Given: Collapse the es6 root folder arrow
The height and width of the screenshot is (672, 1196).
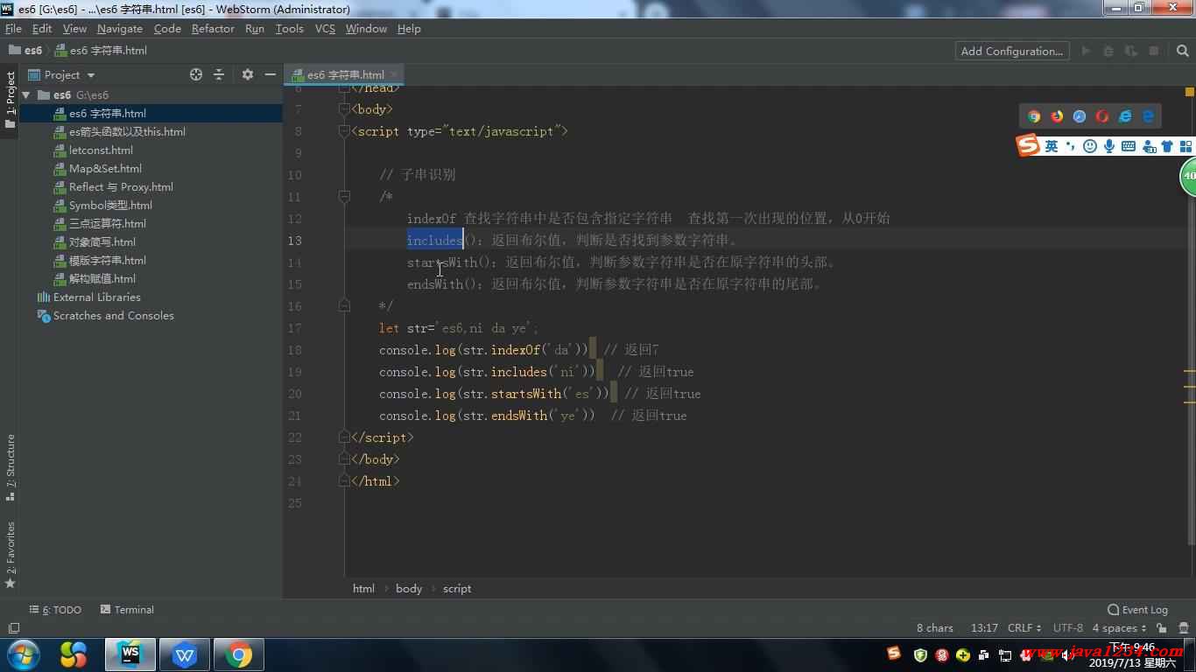Looking at the screenshot, I should (26, 94).
